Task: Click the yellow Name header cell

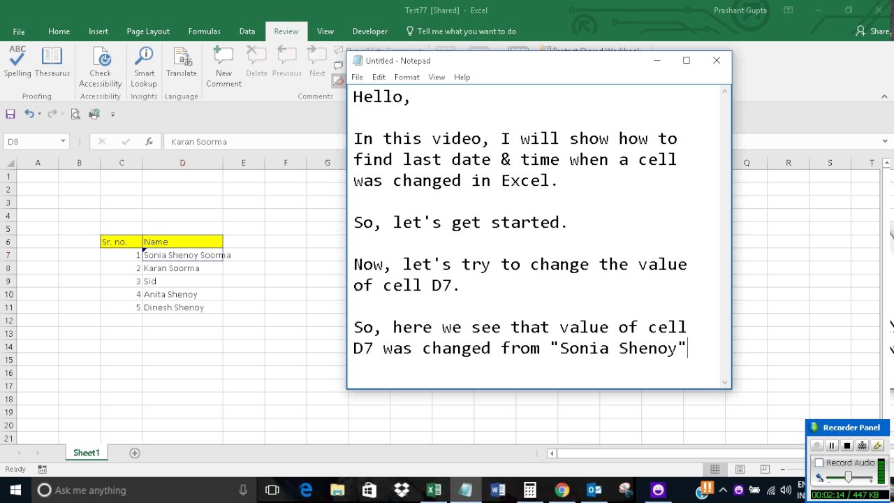Action: 182,242
